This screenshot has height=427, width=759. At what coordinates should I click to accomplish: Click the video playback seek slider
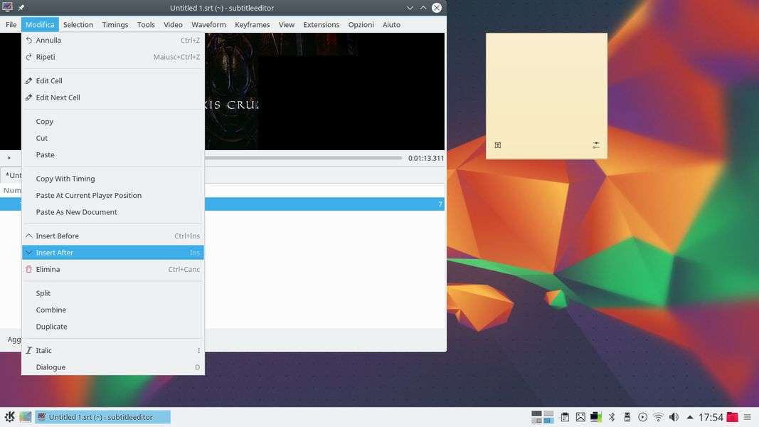[x=302, y=158]
